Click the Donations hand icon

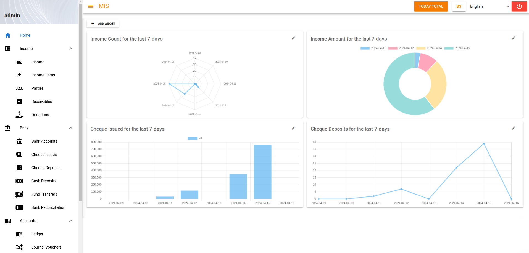(19, 115)
